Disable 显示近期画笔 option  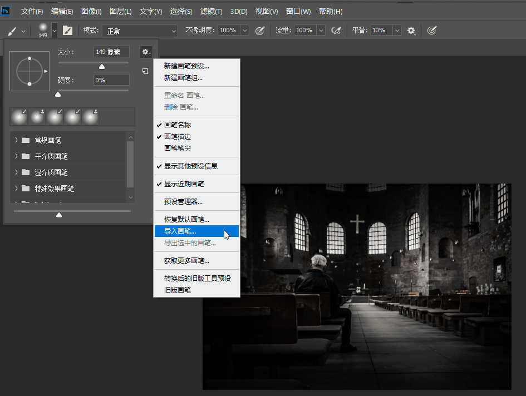(184, 184)
